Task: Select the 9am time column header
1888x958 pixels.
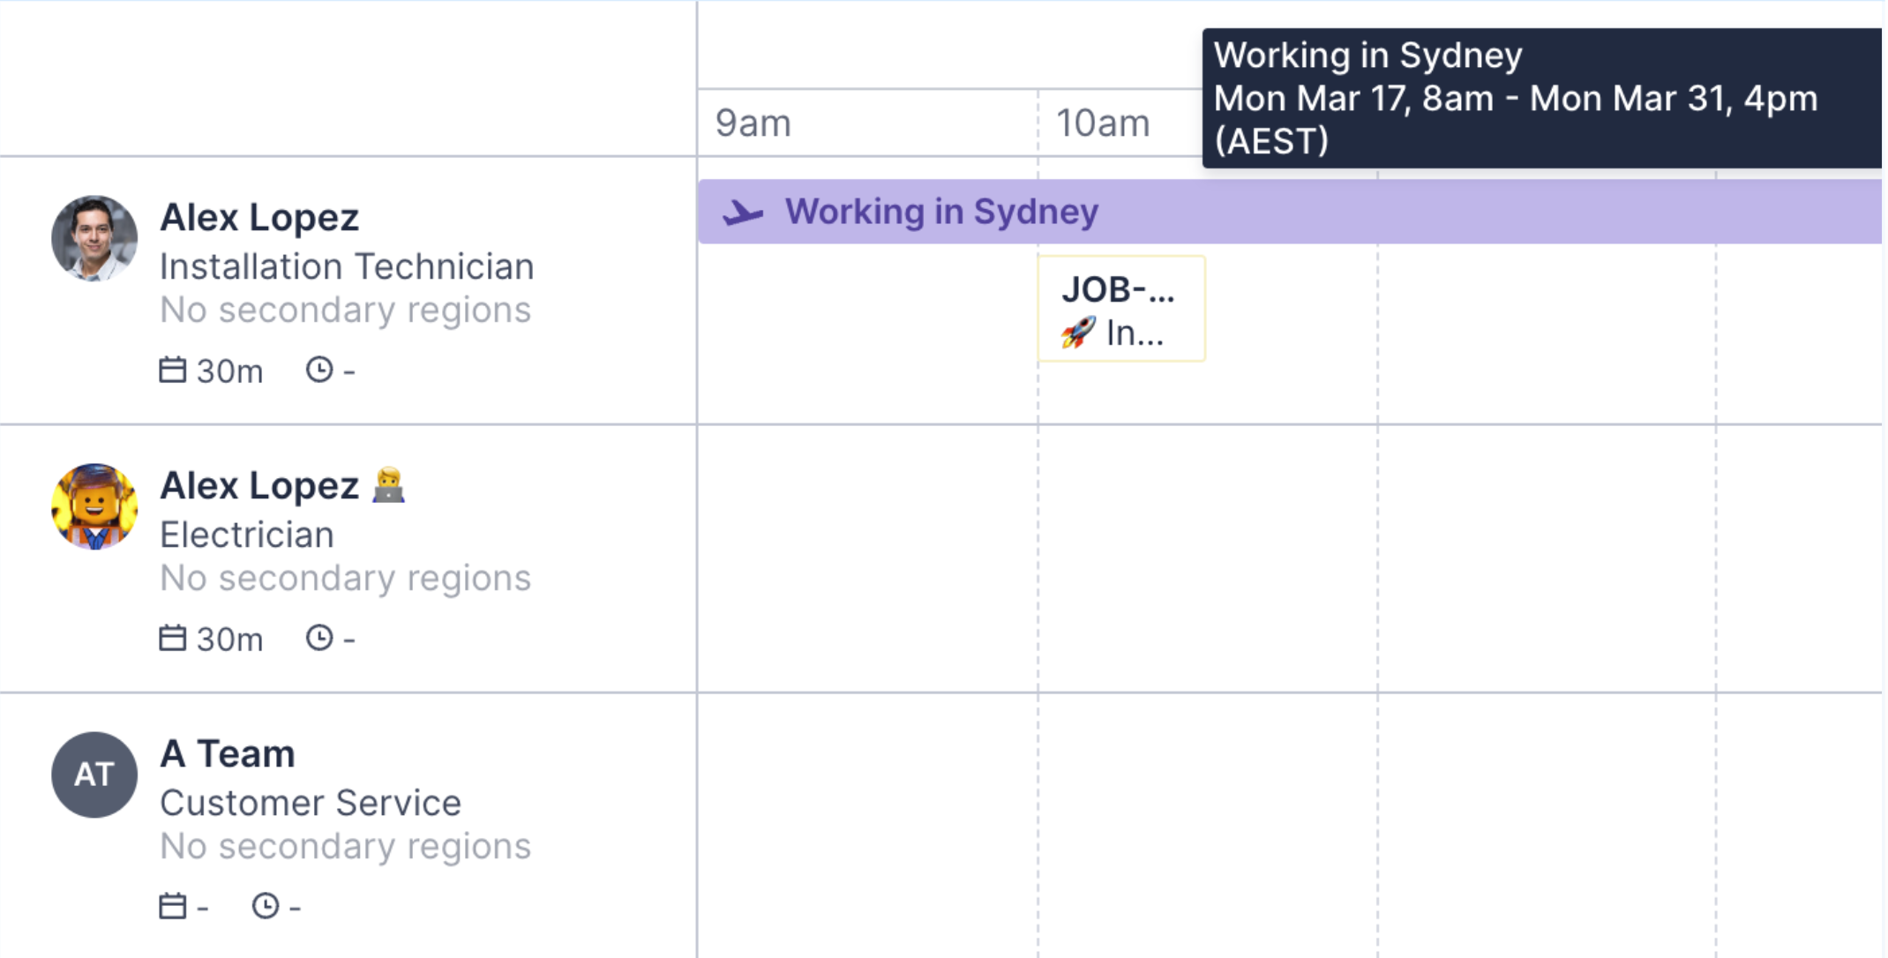Action: (x=753, y=123)
